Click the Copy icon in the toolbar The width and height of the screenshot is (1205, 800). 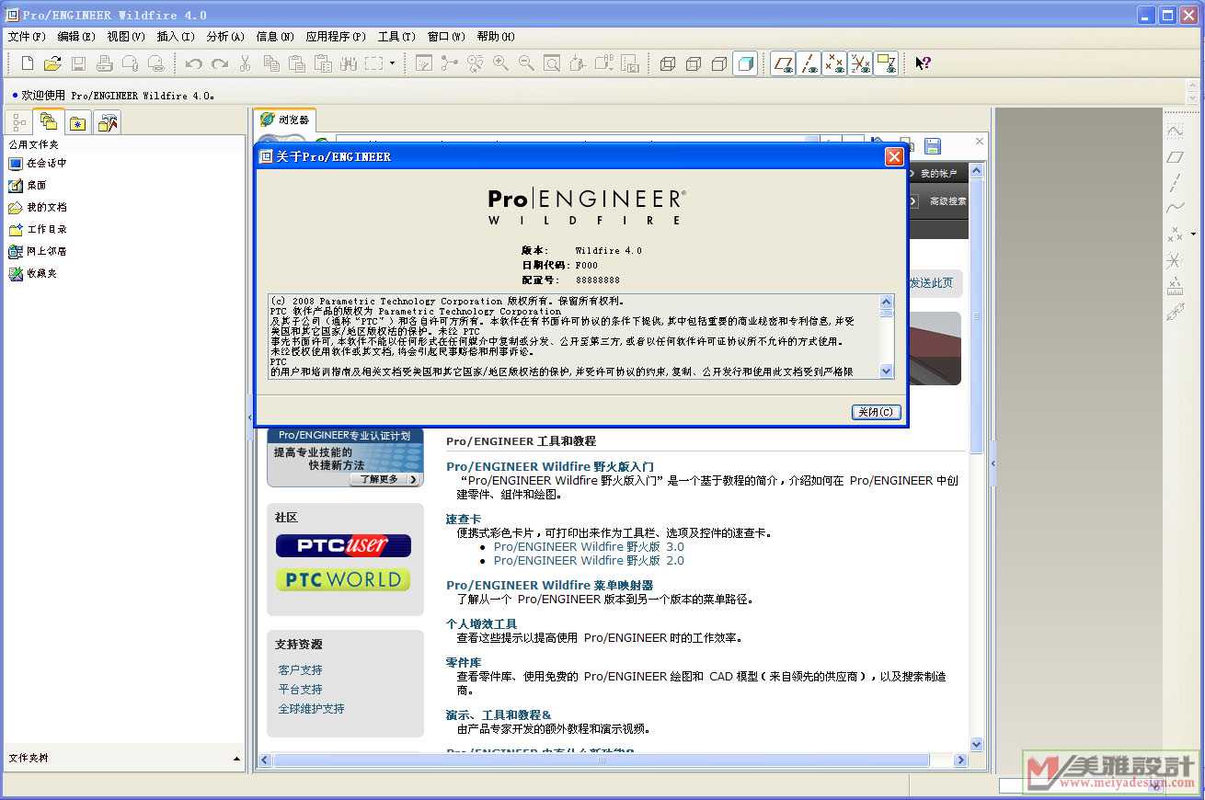click(271, 63)
